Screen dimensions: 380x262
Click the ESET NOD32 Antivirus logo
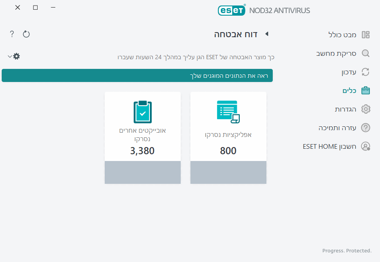264,10
